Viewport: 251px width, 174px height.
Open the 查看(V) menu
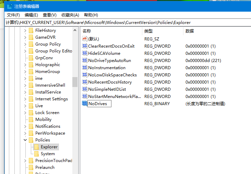point(50,15)
